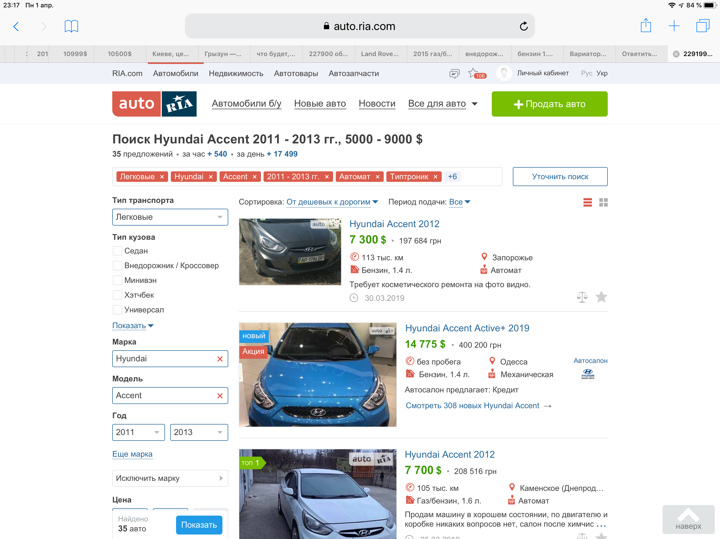Open the Новые авто menu item
Viewport: 720px width, 539px height.
click(320, 104)
